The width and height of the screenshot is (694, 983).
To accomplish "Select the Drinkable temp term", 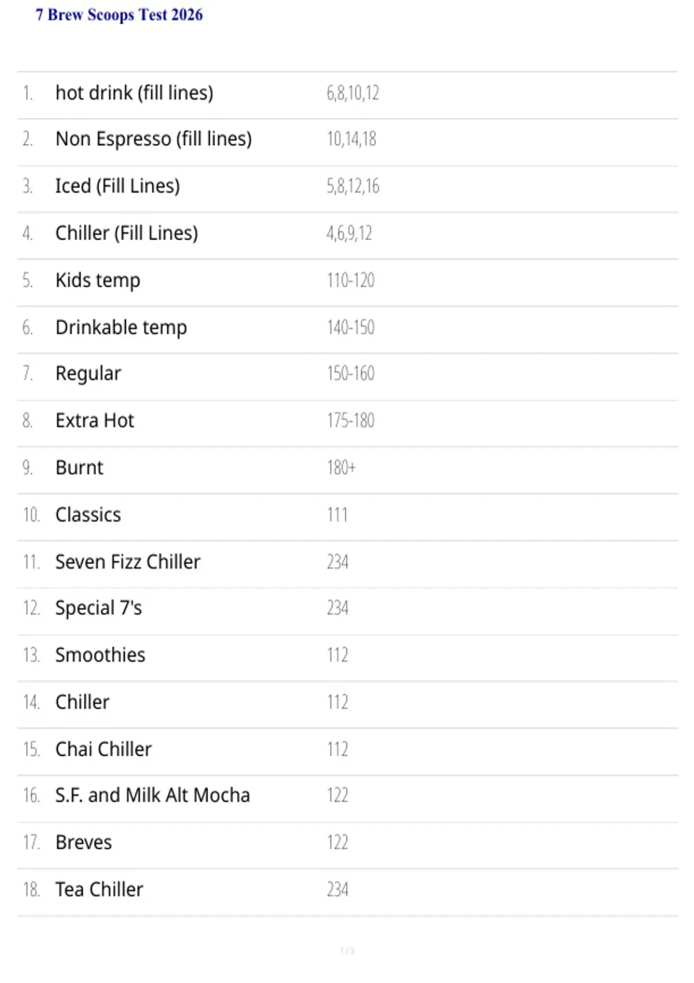I will point(121,327).
